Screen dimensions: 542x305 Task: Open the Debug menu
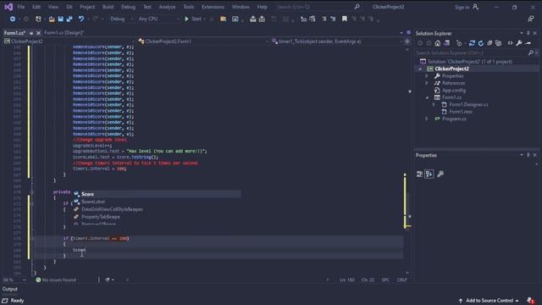click(x=128, y=7)
